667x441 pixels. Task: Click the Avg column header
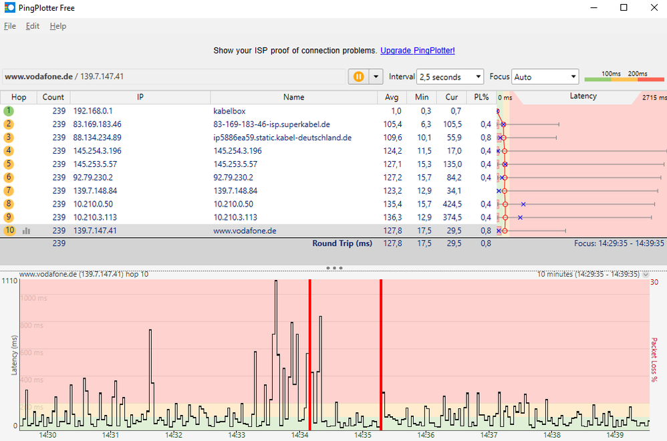coord(392,97)
